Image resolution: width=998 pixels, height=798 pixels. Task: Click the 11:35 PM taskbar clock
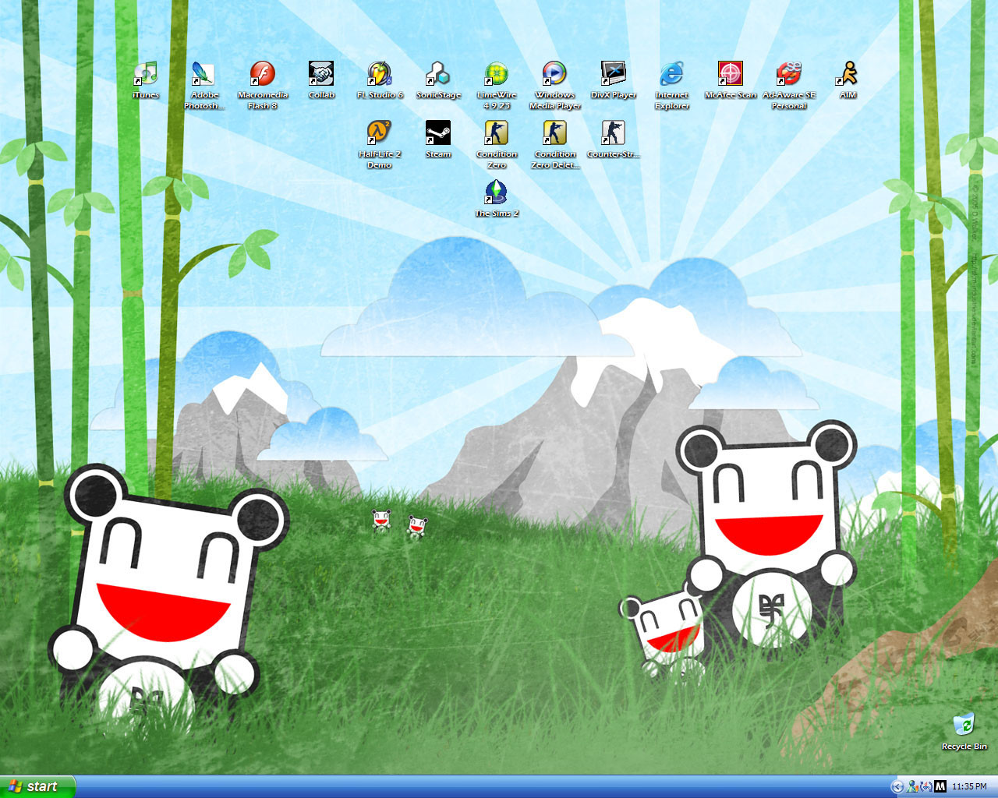[x=969, y=787]
